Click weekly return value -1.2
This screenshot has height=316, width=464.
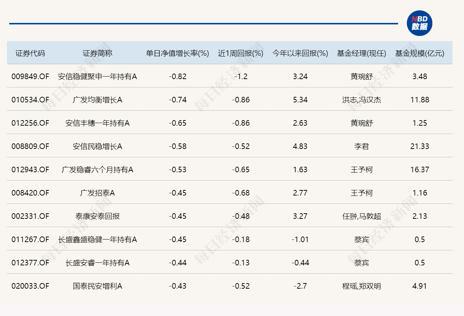241,77
